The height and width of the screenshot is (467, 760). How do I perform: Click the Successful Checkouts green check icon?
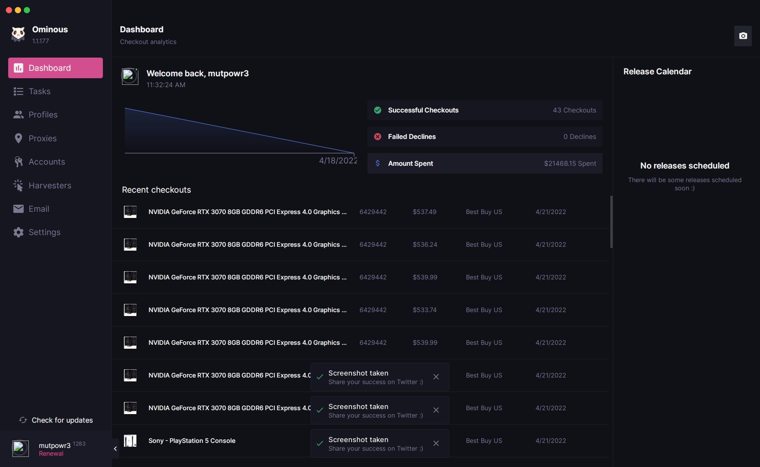(x=378, y=110)
